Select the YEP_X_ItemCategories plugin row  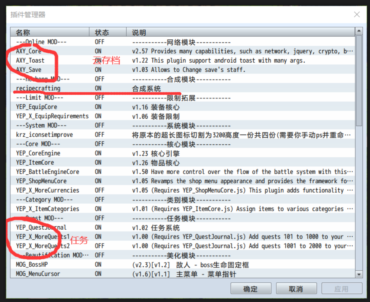(183, 209)
